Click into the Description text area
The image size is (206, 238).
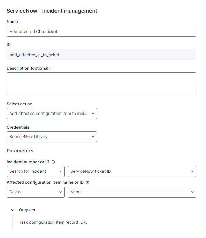pos(101,83)
